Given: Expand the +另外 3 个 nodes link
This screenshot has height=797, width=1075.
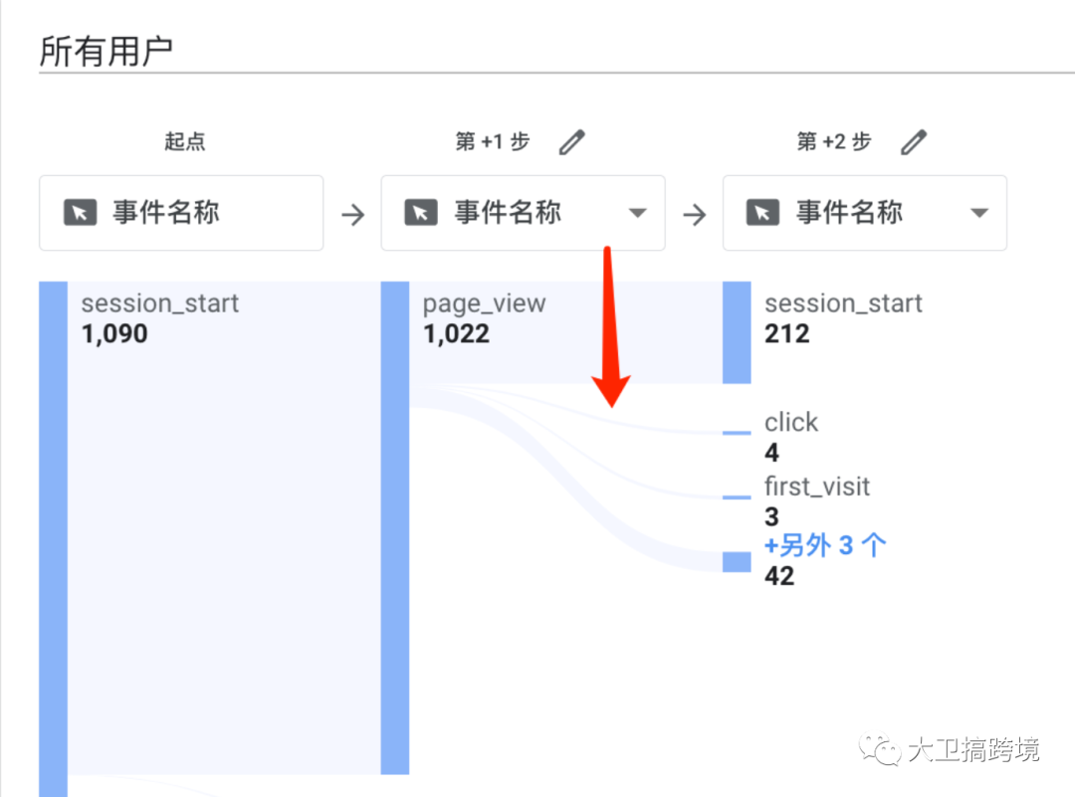Looking at the screenshot, I should [x=825, y=545].
